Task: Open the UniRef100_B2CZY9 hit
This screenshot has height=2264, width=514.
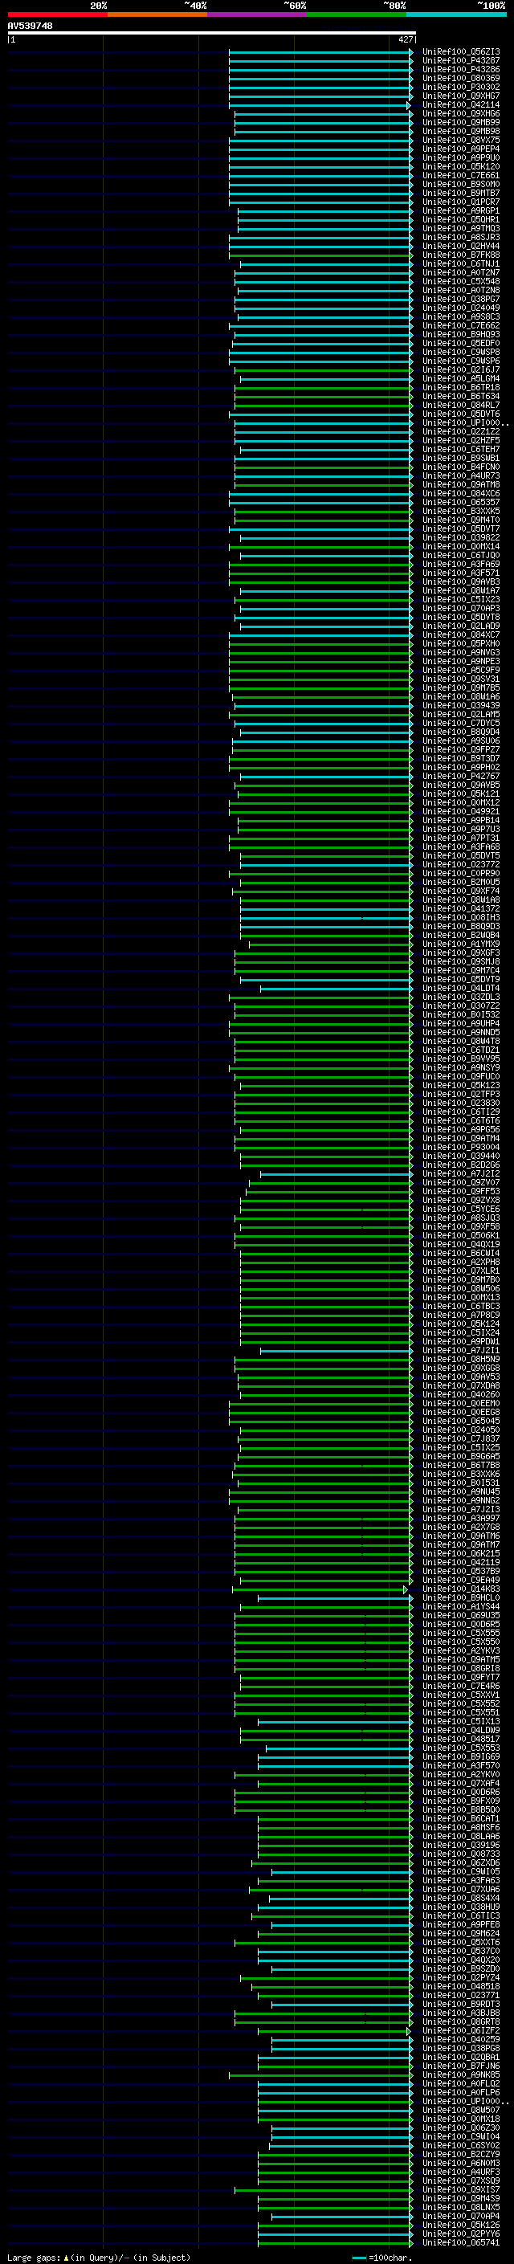Action: click(x=460, y=2154)
